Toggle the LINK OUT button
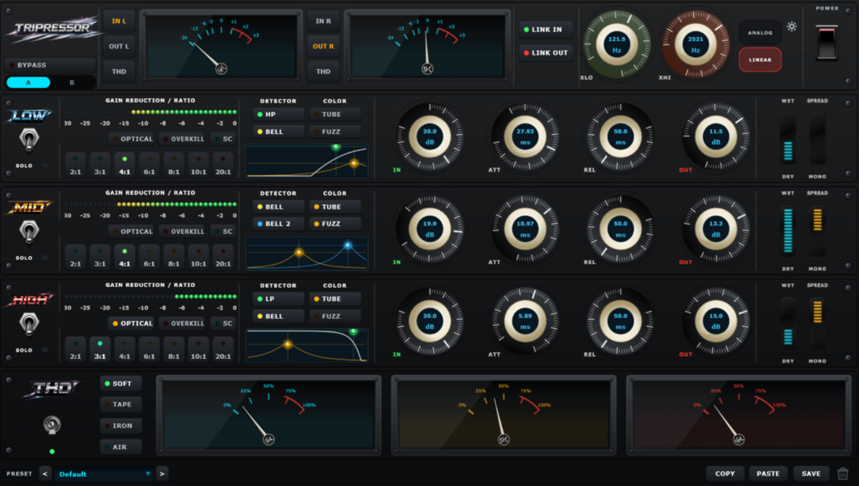Viewport: 859px width, 486px height. click(545, 53)
